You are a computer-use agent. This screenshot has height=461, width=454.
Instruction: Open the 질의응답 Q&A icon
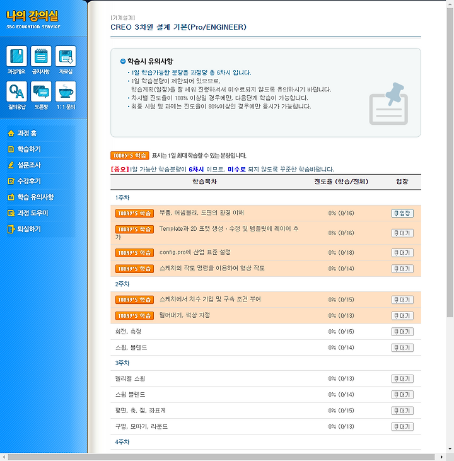[16, 95]
